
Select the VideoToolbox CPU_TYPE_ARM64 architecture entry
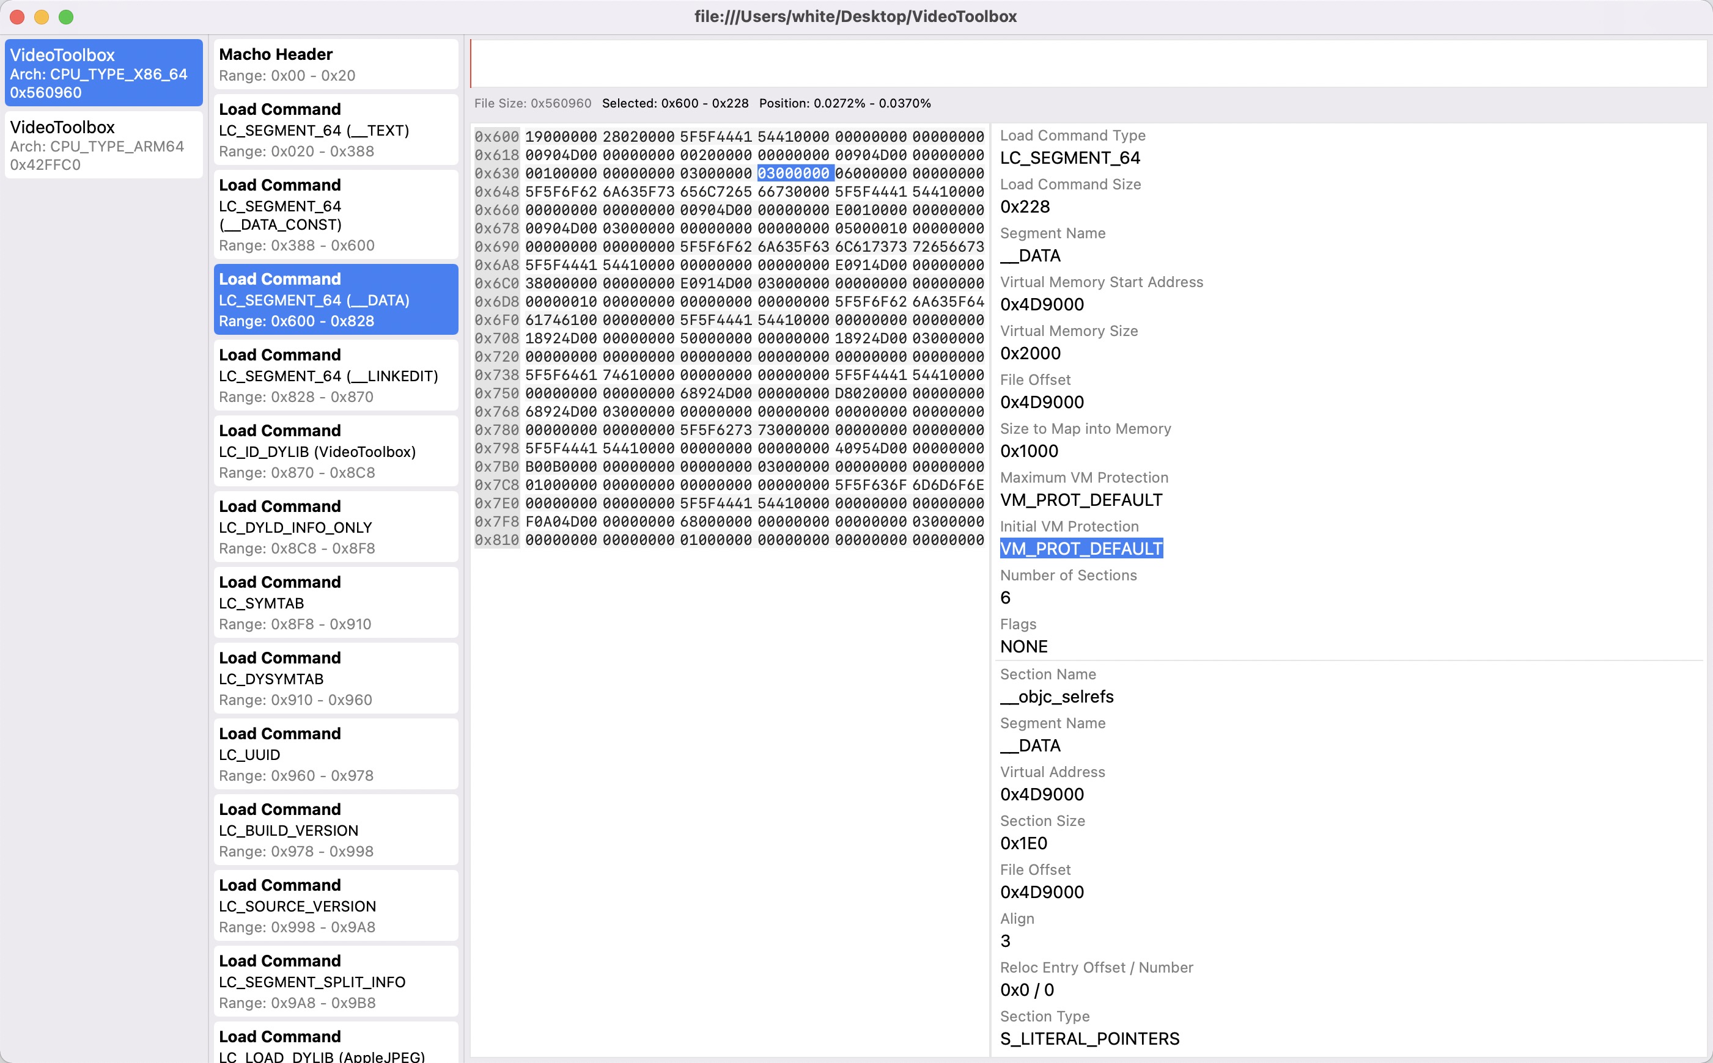click(103, 145)
